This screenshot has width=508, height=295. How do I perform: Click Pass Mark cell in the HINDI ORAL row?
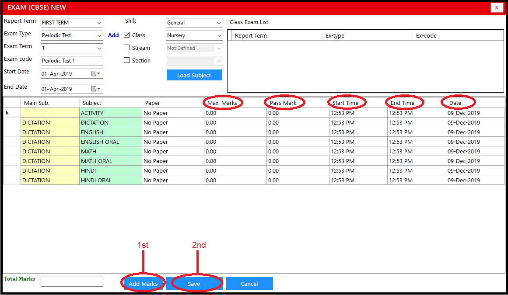coord(298,180)
